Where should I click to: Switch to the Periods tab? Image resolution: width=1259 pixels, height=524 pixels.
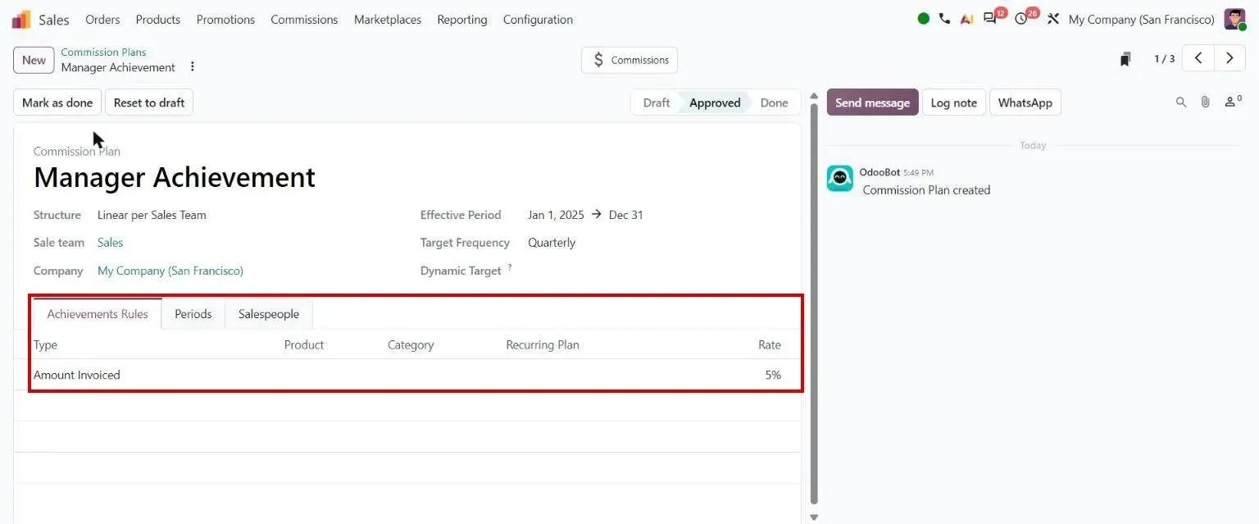(x=193, y=314)
